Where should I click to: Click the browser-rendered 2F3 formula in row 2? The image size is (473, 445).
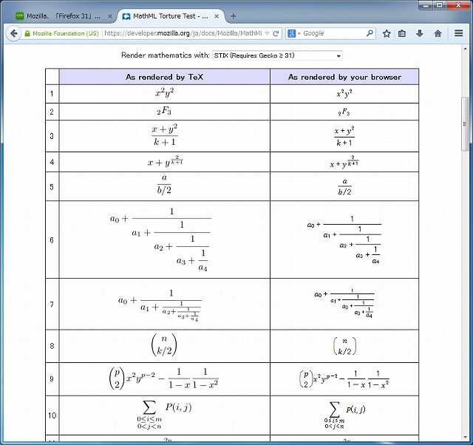coord(344,112)
